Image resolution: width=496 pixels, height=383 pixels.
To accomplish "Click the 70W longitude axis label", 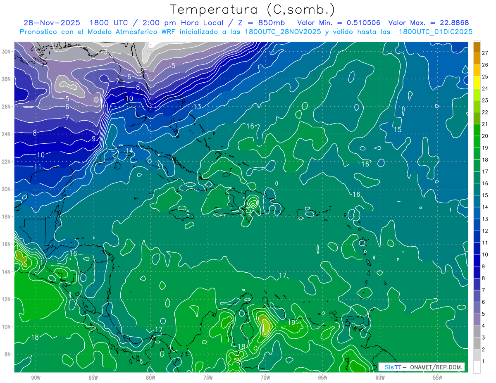I will pyautogui.click(x=265, y=378).
